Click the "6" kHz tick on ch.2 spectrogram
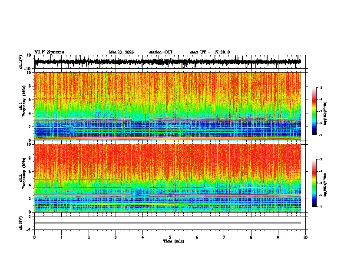This screenshot has width=344, height=266. click(30, 172)
